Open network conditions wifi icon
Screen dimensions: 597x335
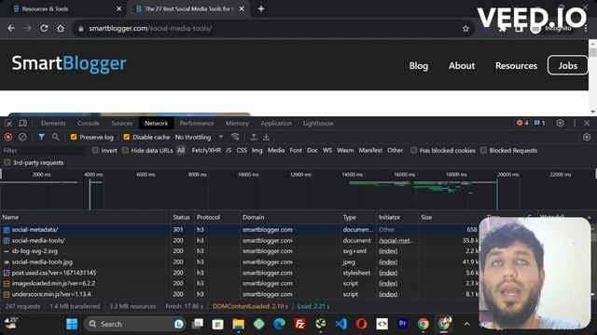pos(235,137)
